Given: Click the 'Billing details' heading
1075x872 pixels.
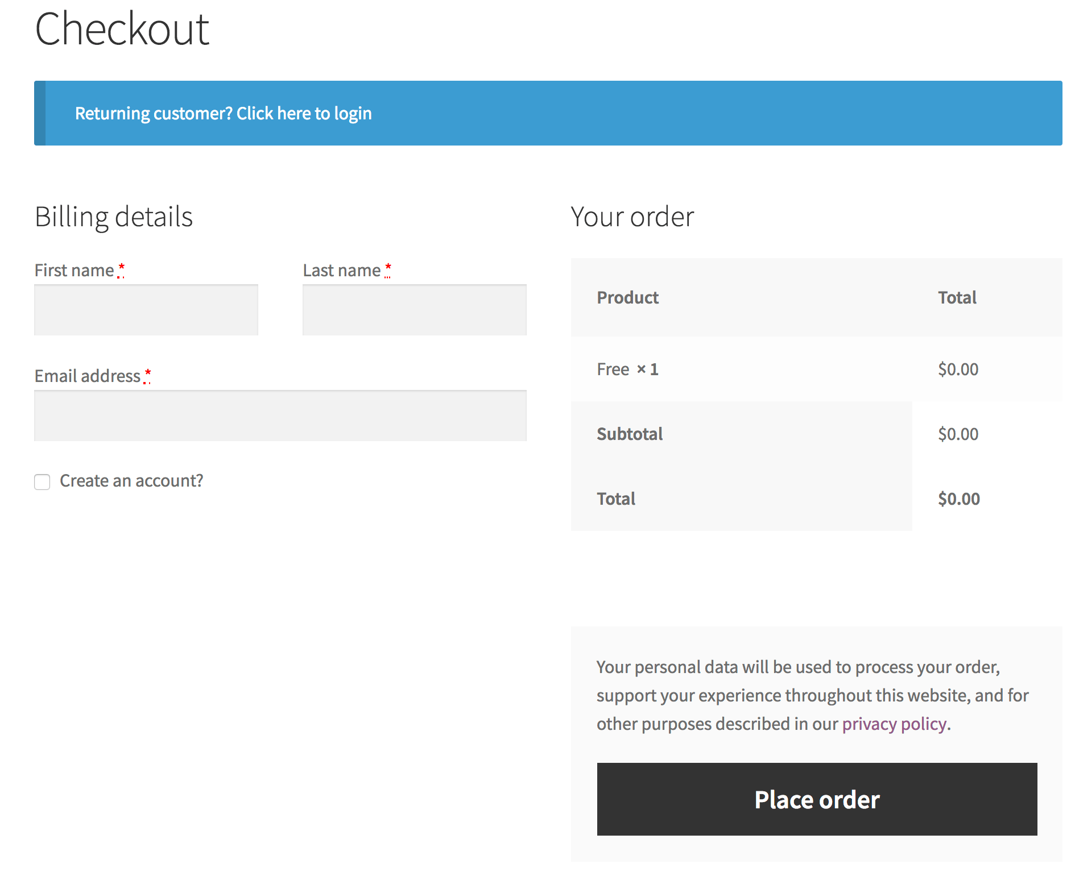Looking at the screenshot, I should (114, 217).
